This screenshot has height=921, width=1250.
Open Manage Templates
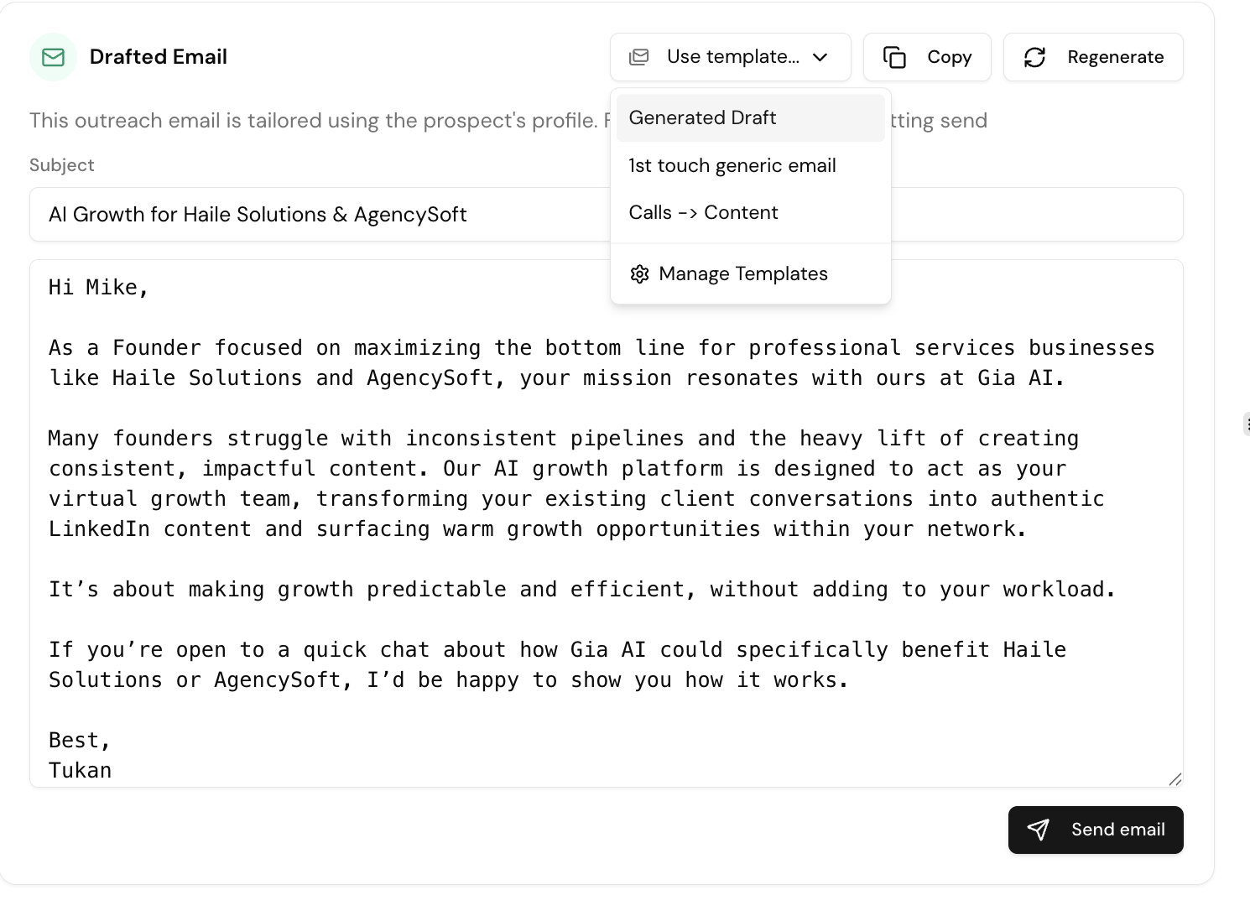click(x=743, y=273)
